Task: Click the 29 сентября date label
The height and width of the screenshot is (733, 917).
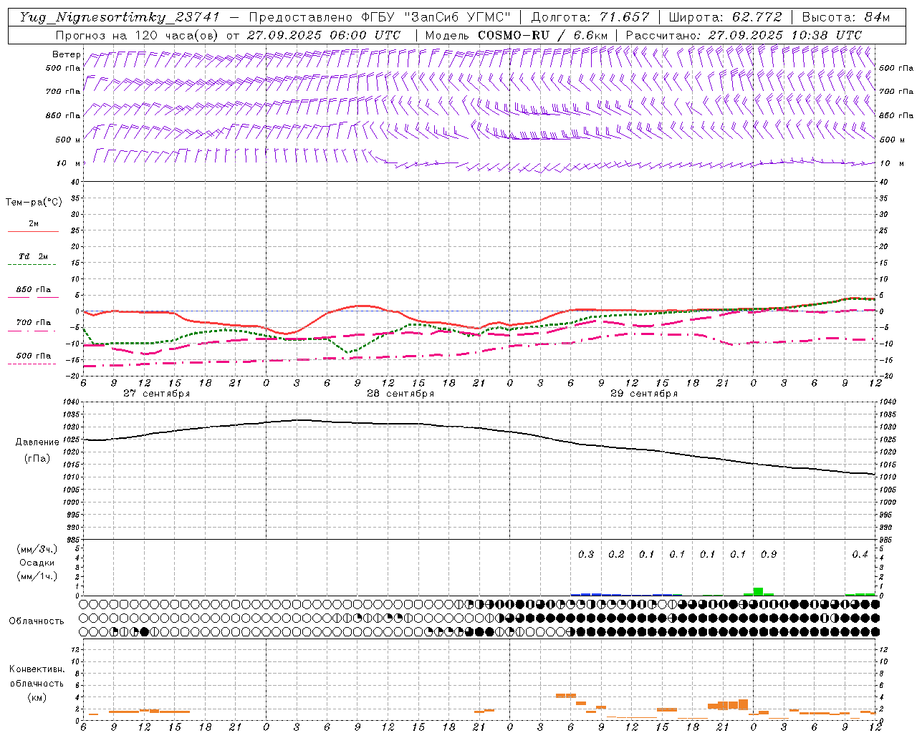Action: (x=643, y=394)
